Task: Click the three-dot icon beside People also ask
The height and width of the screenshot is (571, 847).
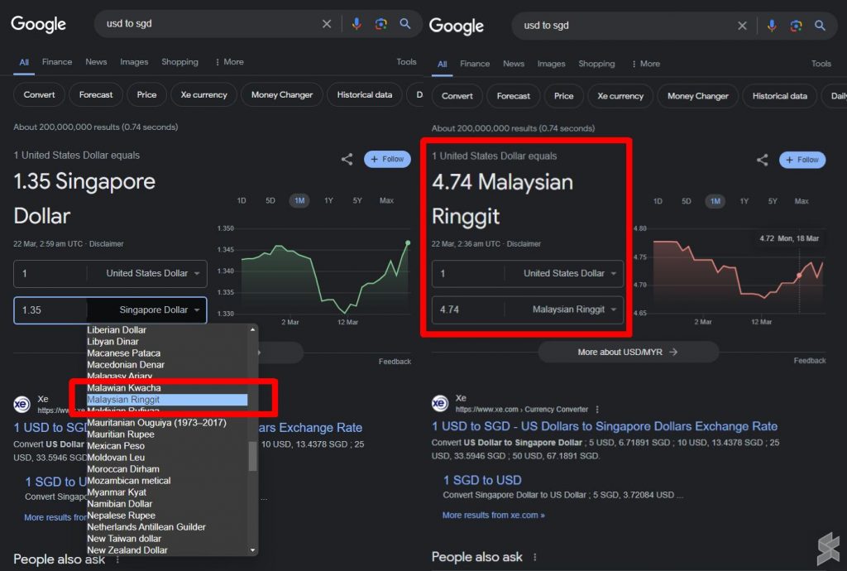Action: pos(534,558)
